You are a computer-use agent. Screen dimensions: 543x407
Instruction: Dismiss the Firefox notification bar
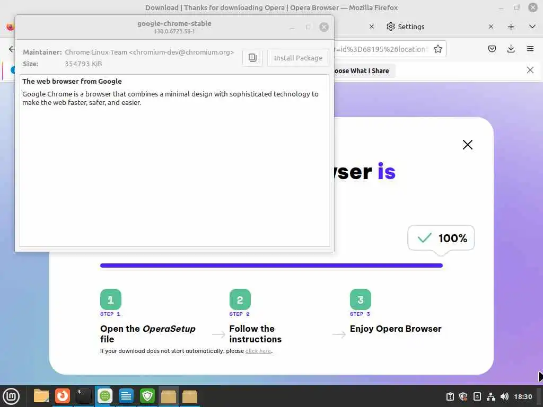click(530, 70)
